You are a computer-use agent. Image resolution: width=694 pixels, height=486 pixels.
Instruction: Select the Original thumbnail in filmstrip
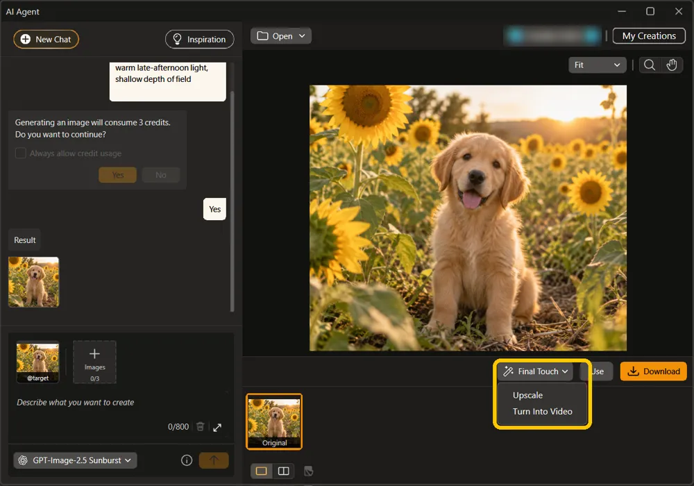pos(274,422)
